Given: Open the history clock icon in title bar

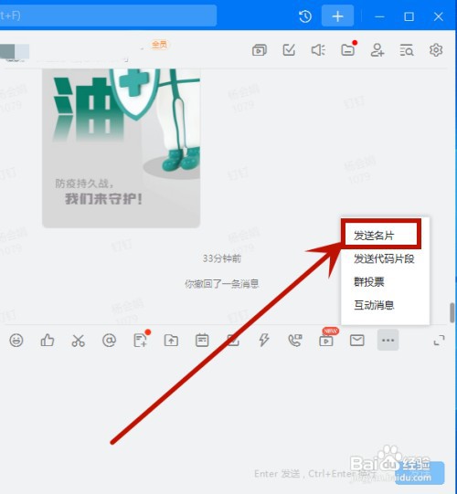Looking at the screenshot, I should click(x=305, y=16).
